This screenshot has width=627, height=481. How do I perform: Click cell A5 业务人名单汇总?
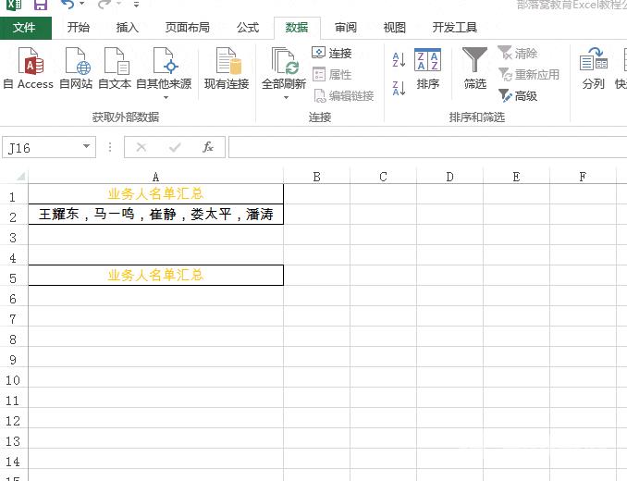156,275
